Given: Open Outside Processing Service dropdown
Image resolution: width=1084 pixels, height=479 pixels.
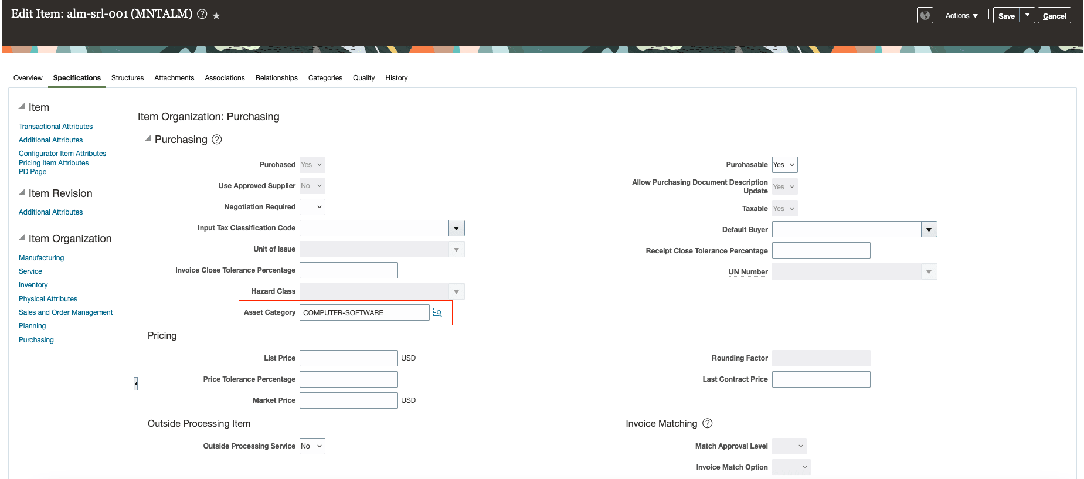Looking at the screenshot, I should 312,446.
